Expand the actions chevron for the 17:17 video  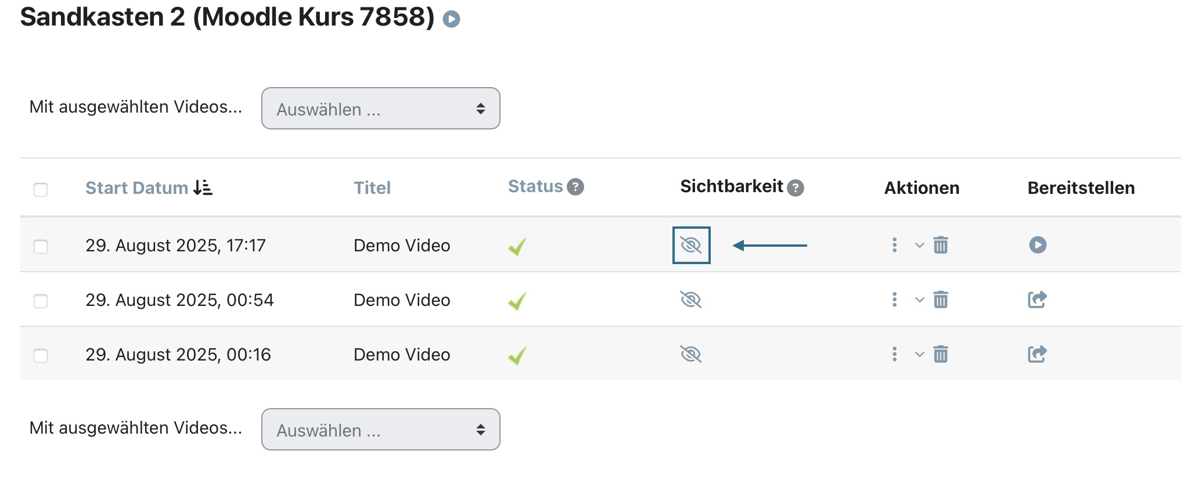click(920, 245)
